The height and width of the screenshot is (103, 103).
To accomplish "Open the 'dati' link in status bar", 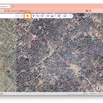I will 1,94.
